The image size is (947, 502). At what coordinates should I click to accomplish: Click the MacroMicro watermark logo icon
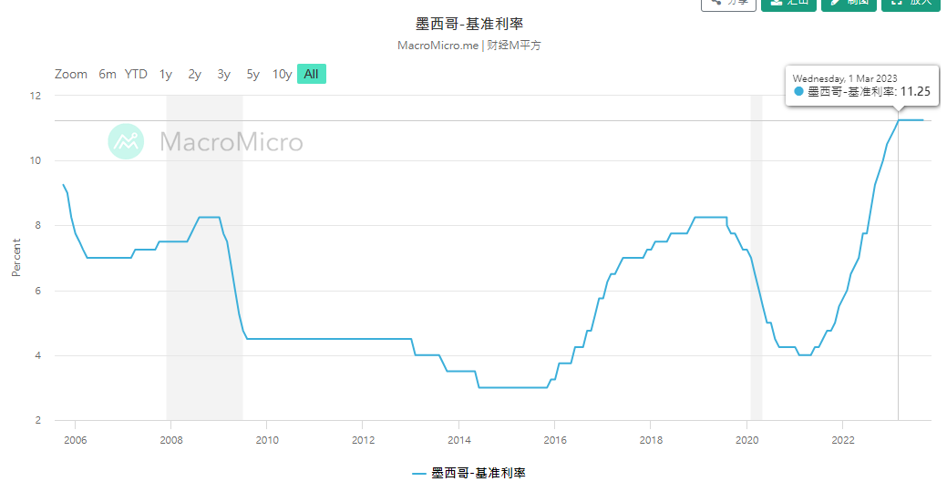[x=126, y=141]
